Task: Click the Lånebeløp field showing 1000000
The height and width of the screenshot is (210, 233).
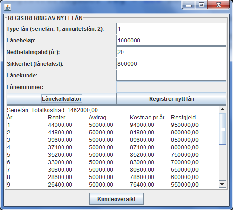Action: [171, 41]
